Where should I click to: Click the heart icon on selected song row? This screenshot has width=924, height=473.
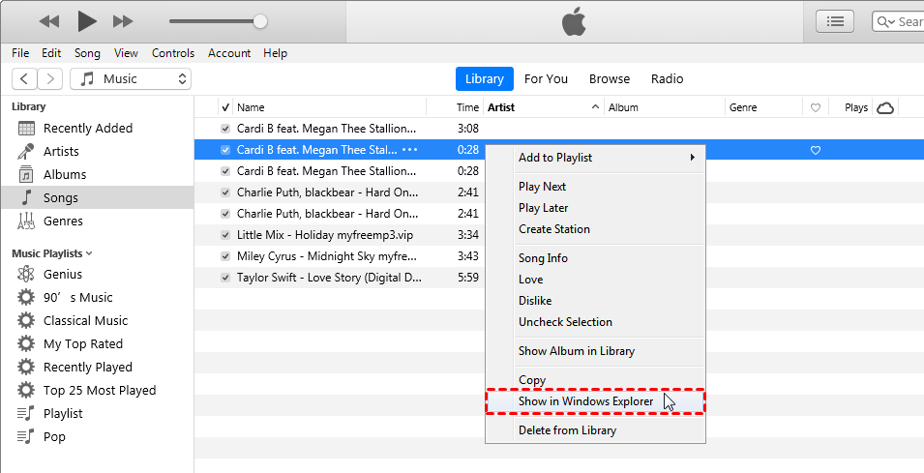pos(816,150)
